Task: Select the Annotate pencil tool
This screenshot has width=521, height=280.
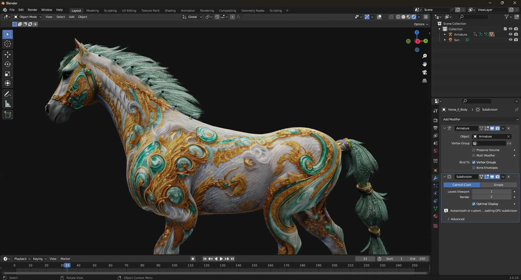Action: click(x=8, y=94)
